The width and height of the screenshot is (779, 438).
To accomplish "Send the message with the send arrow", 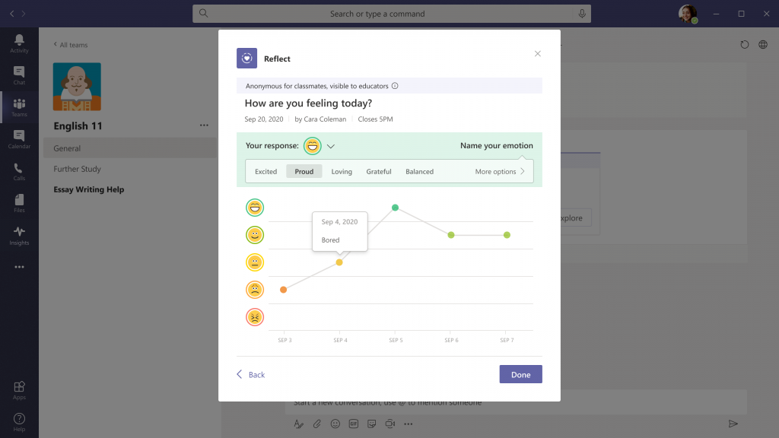I will click(x=733, y=424).
